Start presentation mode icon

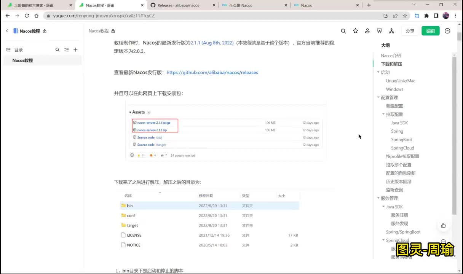379,31
